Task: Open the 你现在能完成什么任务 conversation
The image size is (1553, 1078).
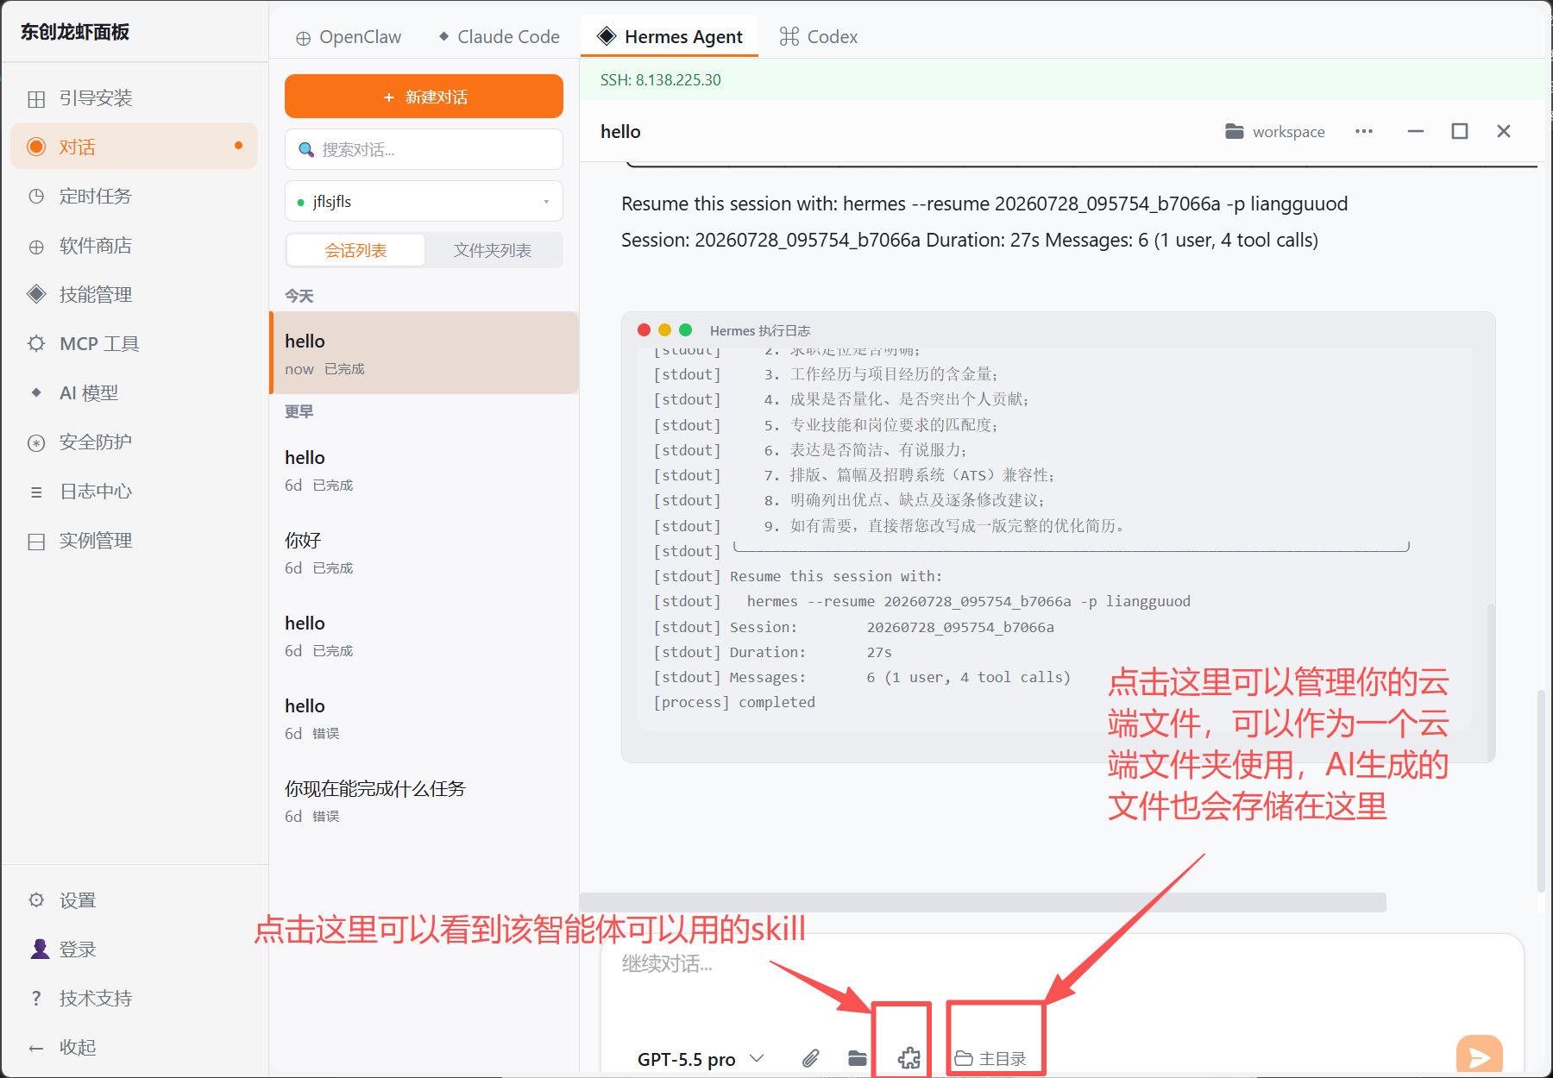Action: coord(424,800)
